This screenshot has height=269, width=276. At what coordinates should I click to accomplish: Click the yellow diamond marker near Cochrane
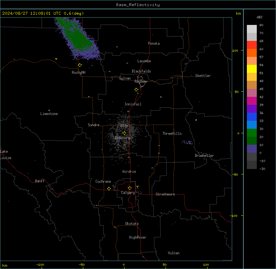(x=109, y=188)
